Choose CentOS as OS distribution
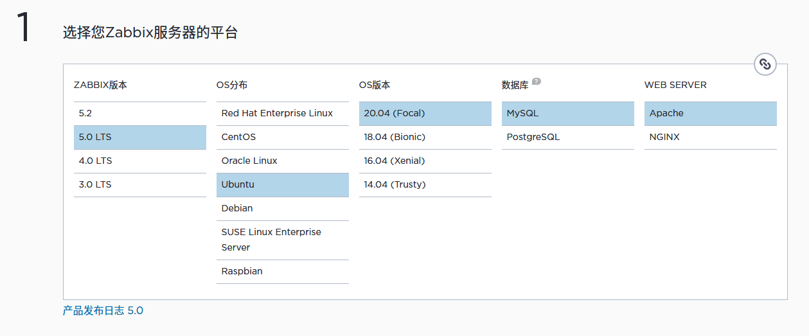The width and height of the screenshot is (809, 336). pos(283,137)
